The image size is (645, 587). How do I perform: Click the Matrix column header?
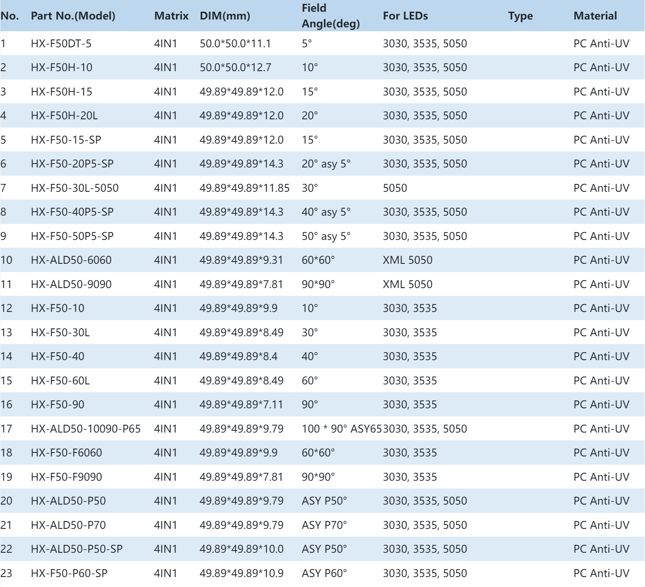pyautogui.click(x=171, y=16)
